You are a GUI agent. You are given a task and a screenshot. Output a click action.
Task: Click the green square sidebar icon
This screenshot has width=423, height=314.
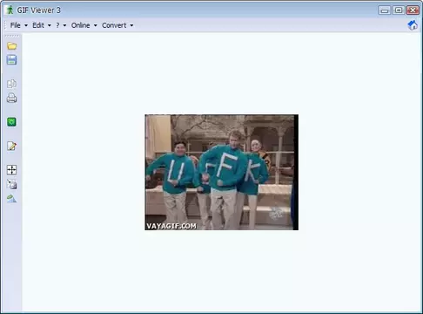(11, 122)
